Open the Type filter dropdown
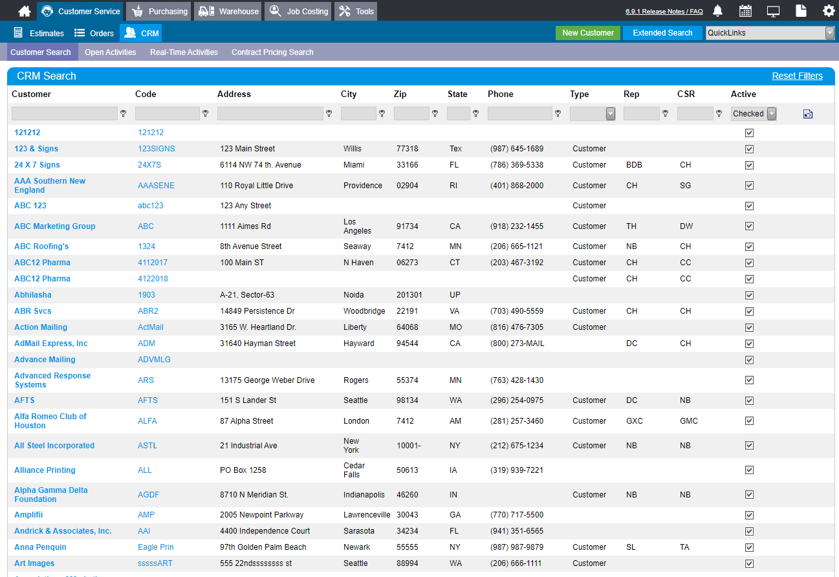 coord(610,114)
